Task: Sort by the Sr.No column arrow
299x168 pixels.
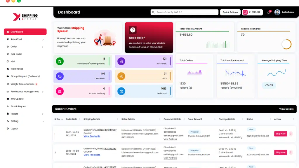Action: pyautogui.click(x=62, y=119)
